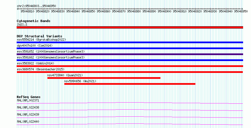This screenshot has width=251, height=128.
Task: Click ruler position 95046940
Action: coord(226,11)
